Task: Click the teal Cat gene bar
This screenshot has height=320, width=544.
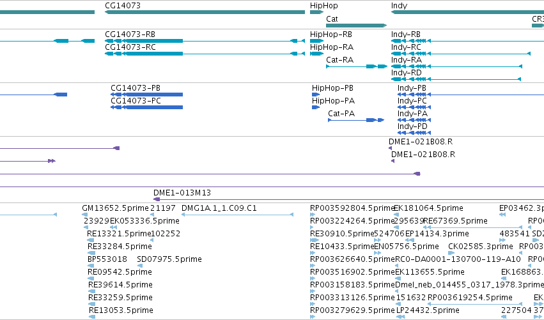Action: [x=356, y=26]
